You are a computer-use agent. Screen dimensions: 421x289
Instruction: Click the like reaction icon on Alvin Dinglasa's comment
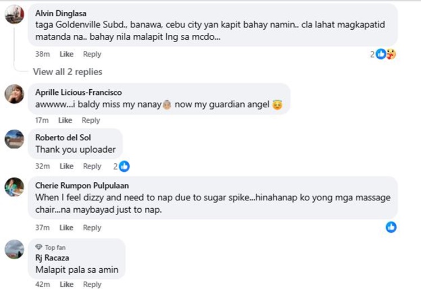click(381, 54)
